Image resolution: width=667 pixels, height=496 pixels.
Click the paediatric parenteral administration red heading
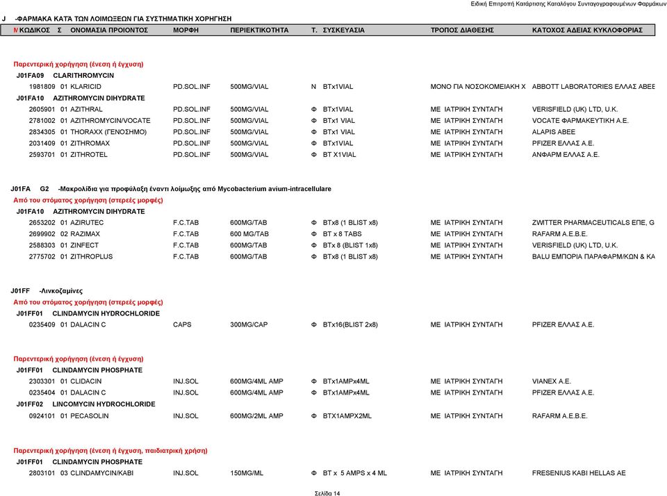click(x=110, y=451)
